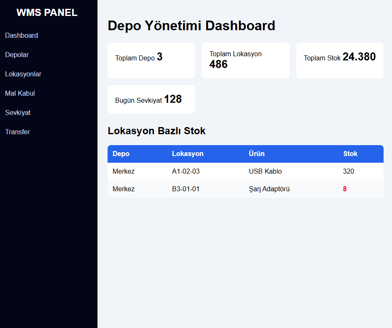Select Mal Kabul from the sidebar
This screenshot has height=328, width=392.
click(x=20, y=94)
